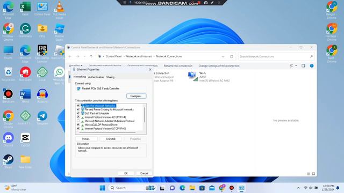Image resolution: width=344 pixels, height=193 pixels.
Task: Open This PC desktop icon
Action: point(9,53)
